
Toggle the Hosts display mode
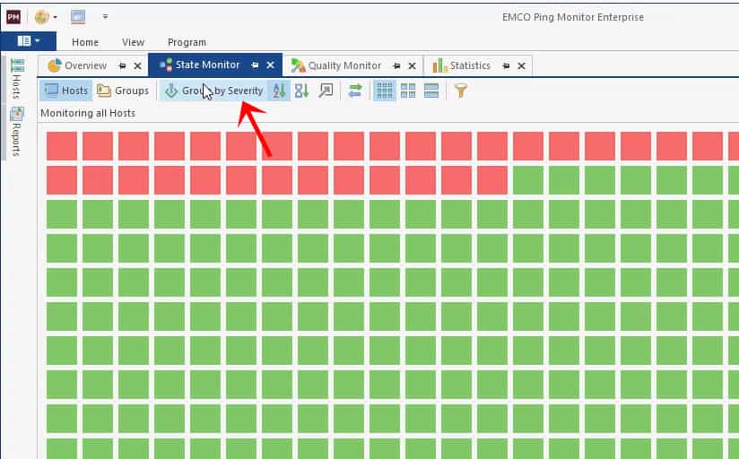pos(66,91)
